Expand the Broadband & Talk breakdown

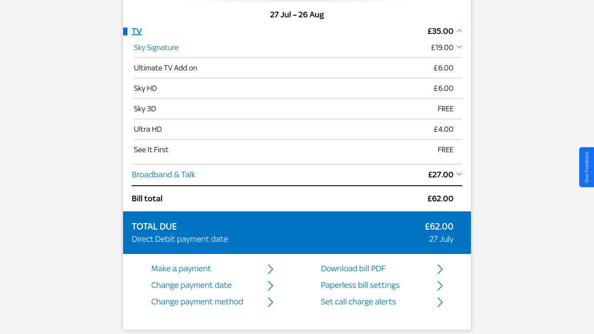[x=459, y=174]
